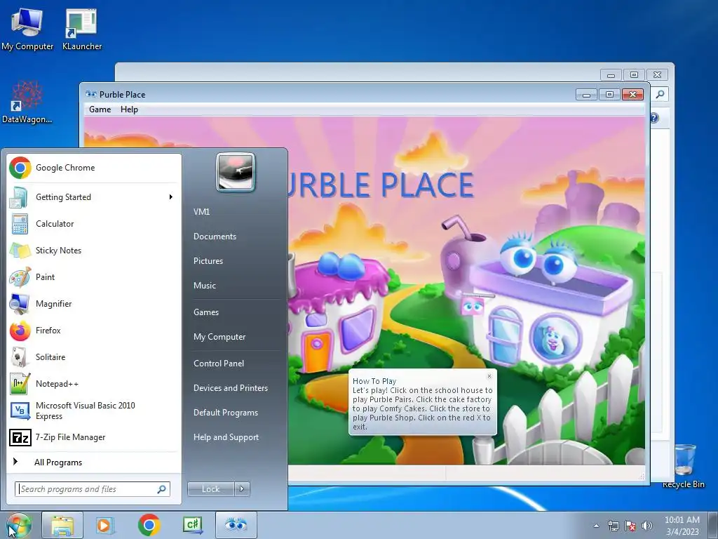Open the C# application from the taskbar

pos(192,525)
